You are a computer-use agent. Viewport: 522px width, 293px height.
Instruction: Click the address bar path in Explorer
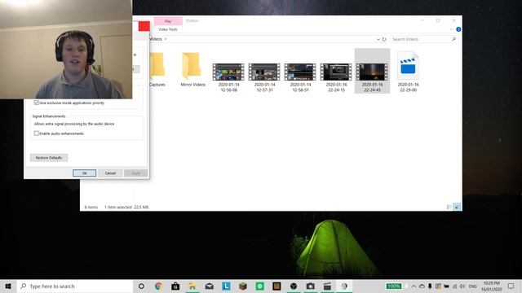tap(263, 39)
